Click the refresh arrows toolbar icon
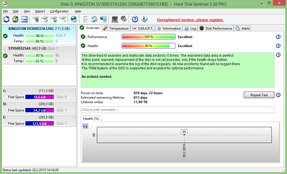This screenshot has width=287, height=174. pos(6,19)
